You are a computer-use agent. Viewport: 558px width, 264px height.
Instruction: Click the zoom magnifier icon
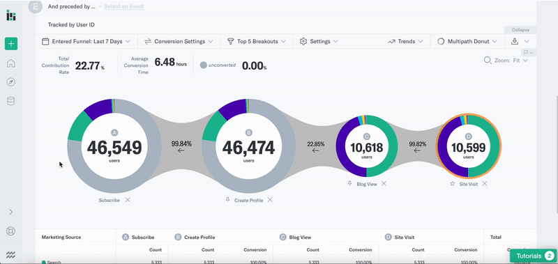[488, 61]
